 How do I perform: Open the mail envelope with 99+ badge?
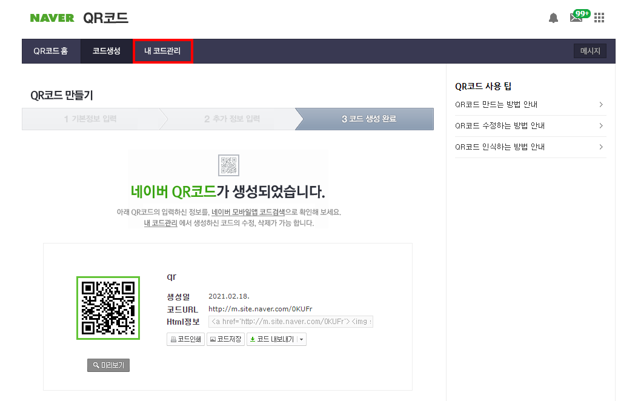[579, 16]
